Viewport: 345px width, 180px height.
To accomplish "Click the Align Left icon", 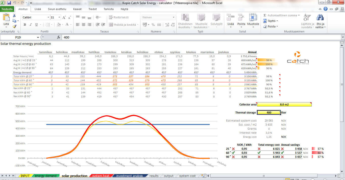I will [78, 25].
